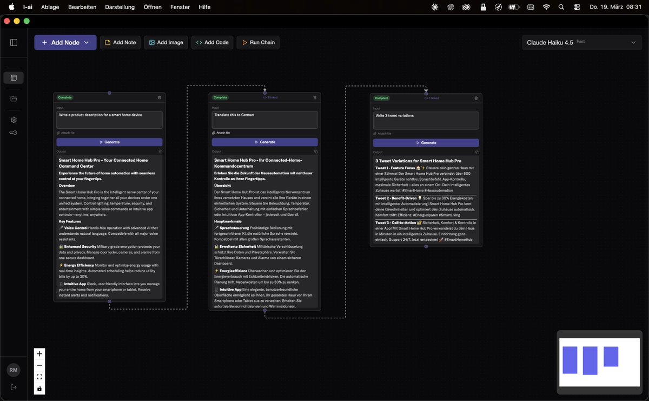The height and width of the screenshot is (401, 649).
Task: Click the '3 Tweet Variations for Smart Home Hub Pro' heading
Action: [x=419, y=161]
